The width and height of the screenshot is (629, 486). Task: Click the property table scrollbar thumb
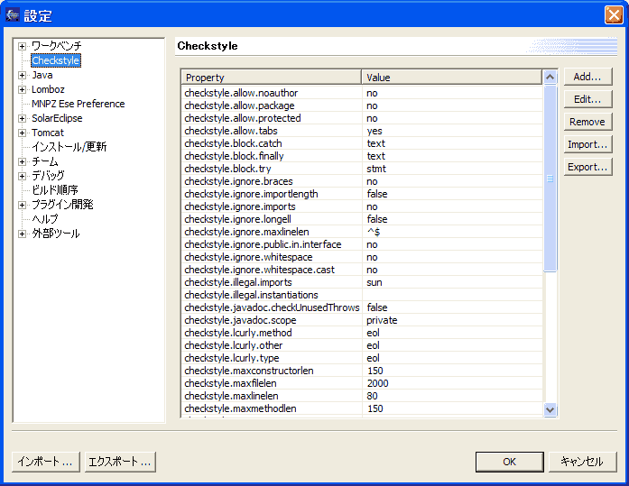(550, 179)
